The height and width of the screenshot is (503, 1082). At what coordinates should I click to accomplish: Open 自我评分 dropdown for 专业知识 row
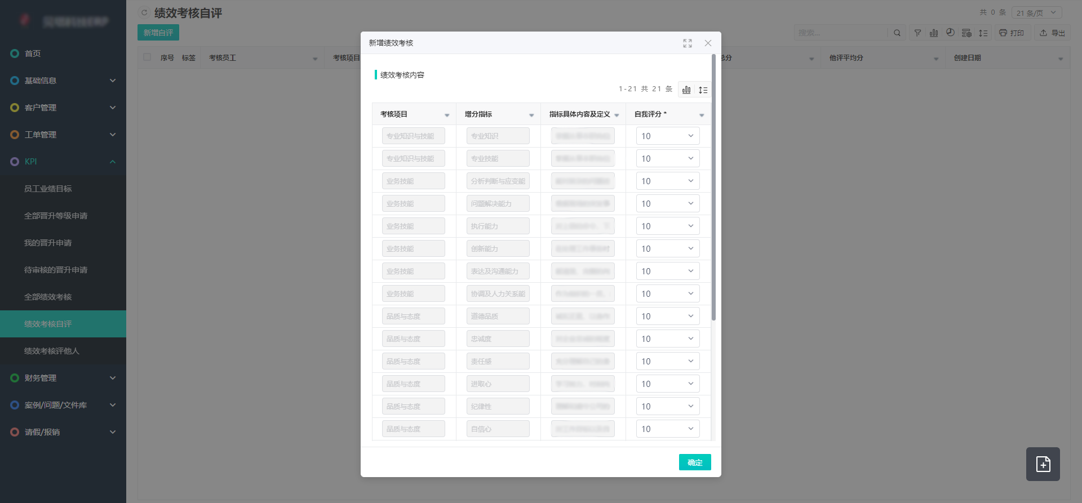point(668,136)
